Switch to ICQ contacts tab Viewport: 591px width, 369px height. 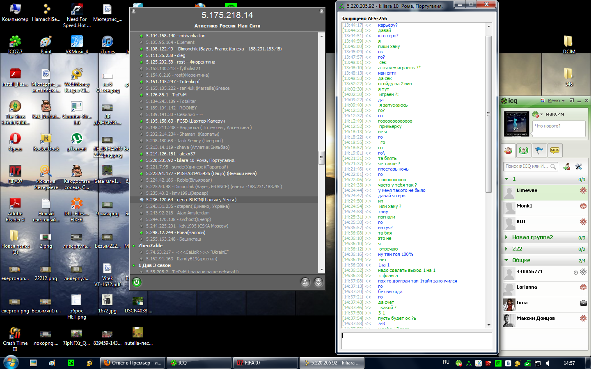(x=509, y=150)
